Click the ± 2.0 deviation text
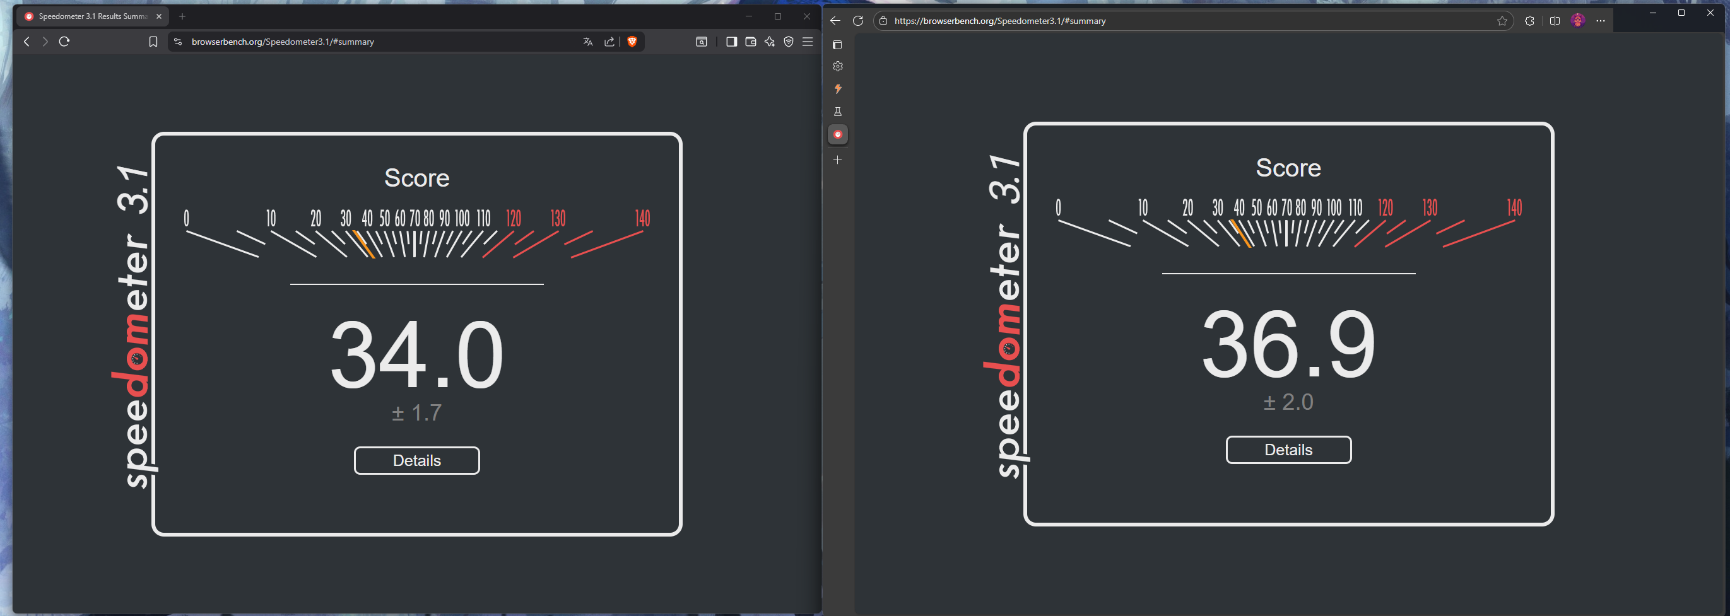Viewport: 1730px width, 616px height. coord(1289,402)
